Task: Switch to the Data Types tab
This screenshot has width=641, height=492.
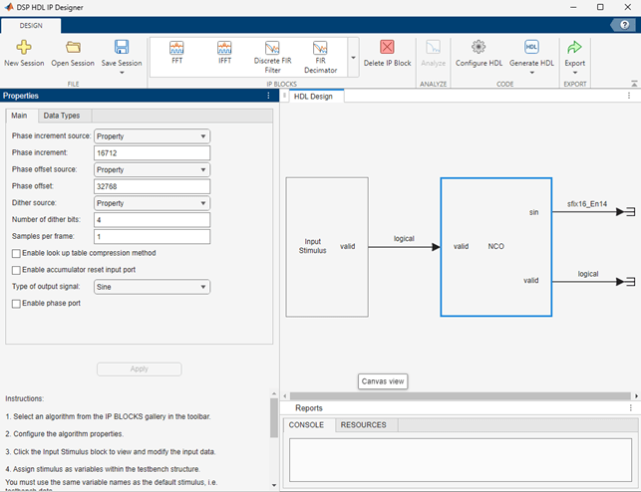Action: pyautogui.click(x=61, y=116)
